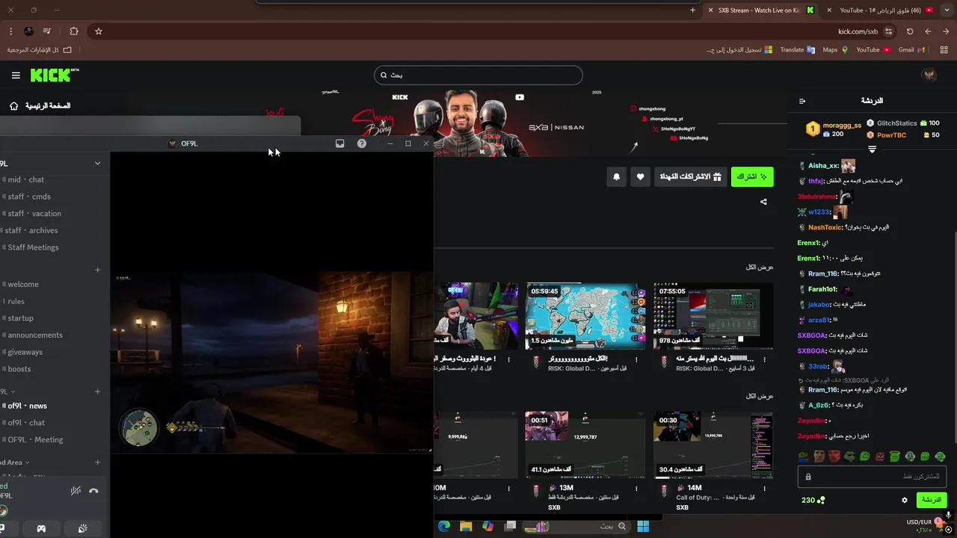Click the Kick search field

tap(478, 75)
